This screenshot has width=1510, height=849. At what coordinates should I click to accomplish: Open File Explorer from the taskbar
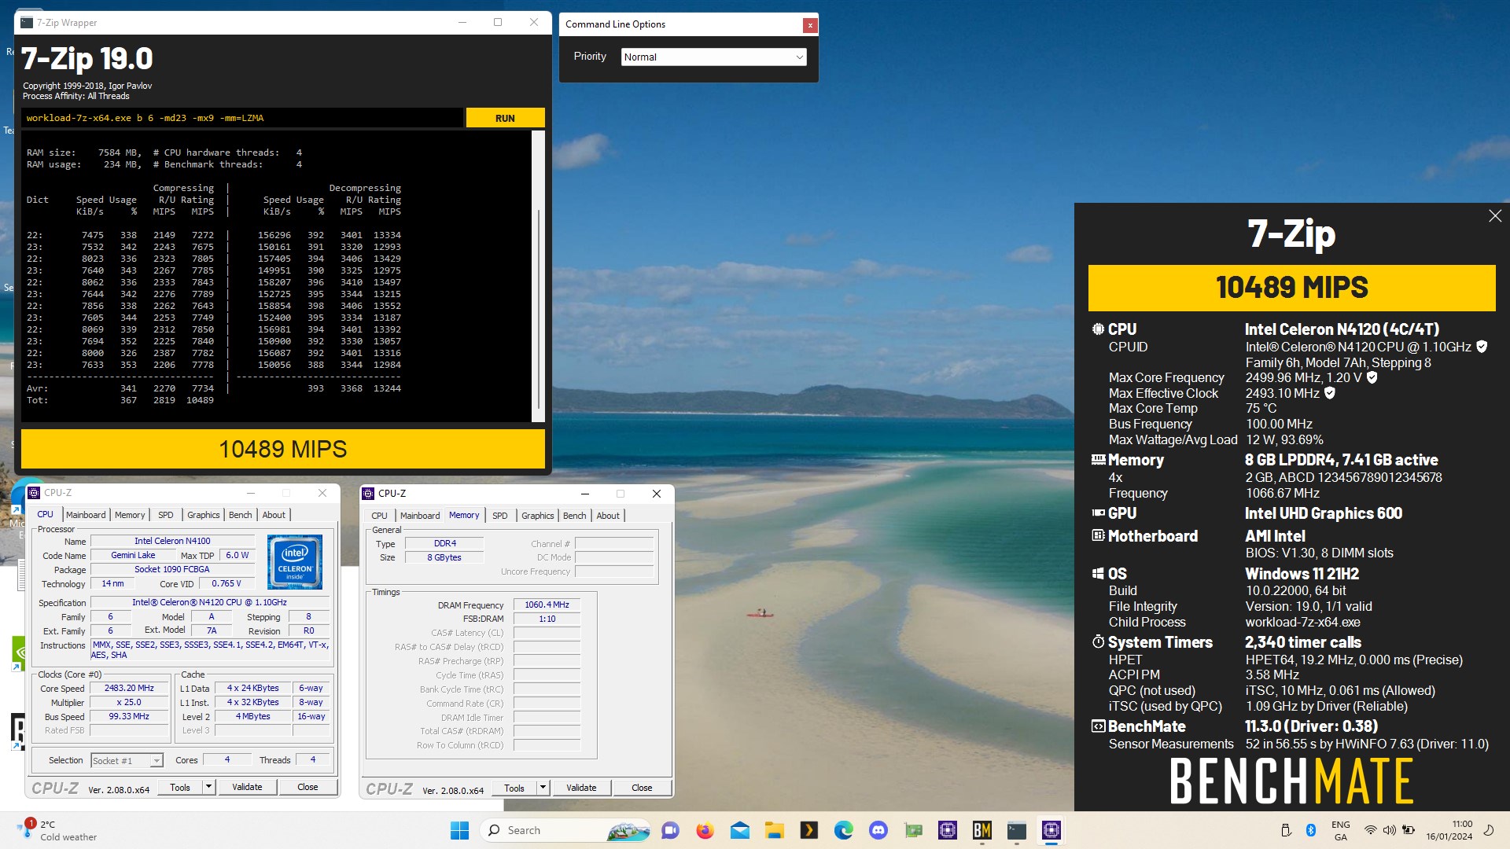click(774, 830)
